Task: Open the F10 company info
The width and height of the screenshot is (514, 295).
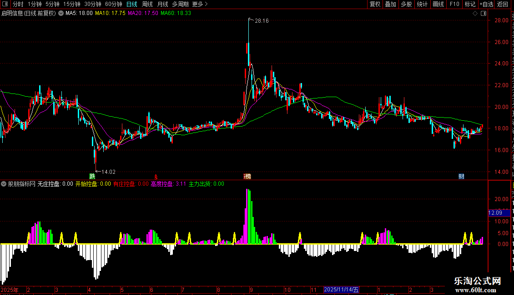Action: click(x=454, y=4)
